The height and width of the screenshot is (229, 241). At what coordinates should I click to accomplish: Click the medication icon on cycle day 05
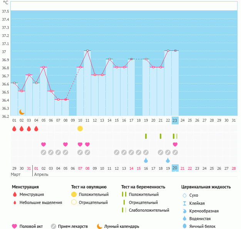(44, 152)
